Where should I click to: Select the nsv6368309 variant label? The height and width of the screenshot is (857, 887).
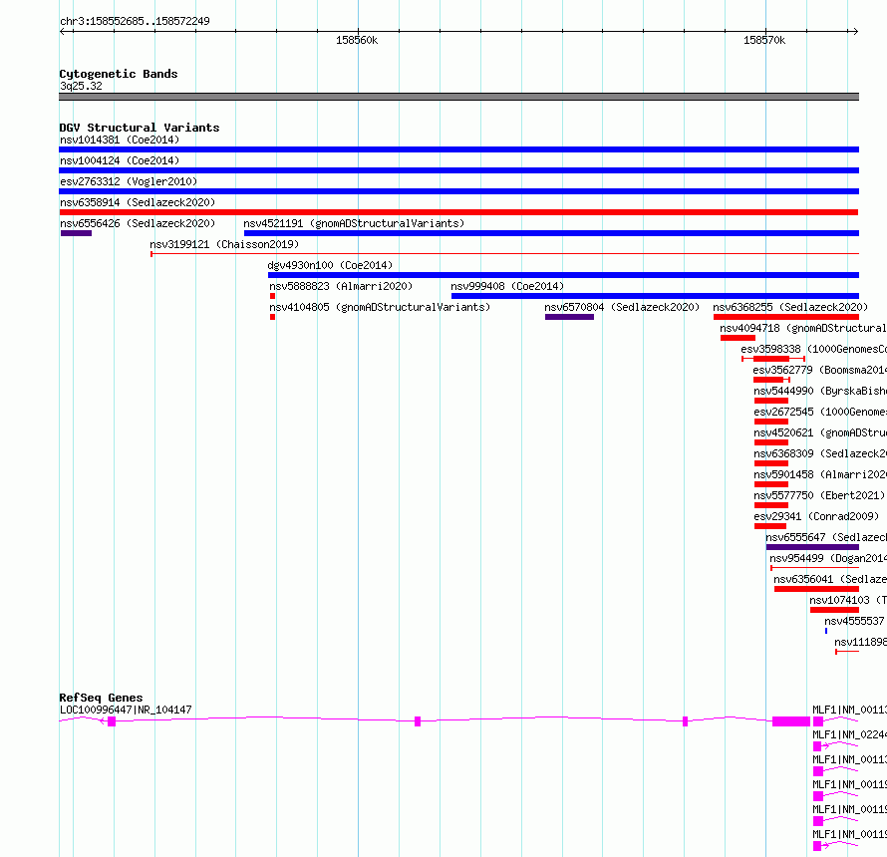coord(820,453)
